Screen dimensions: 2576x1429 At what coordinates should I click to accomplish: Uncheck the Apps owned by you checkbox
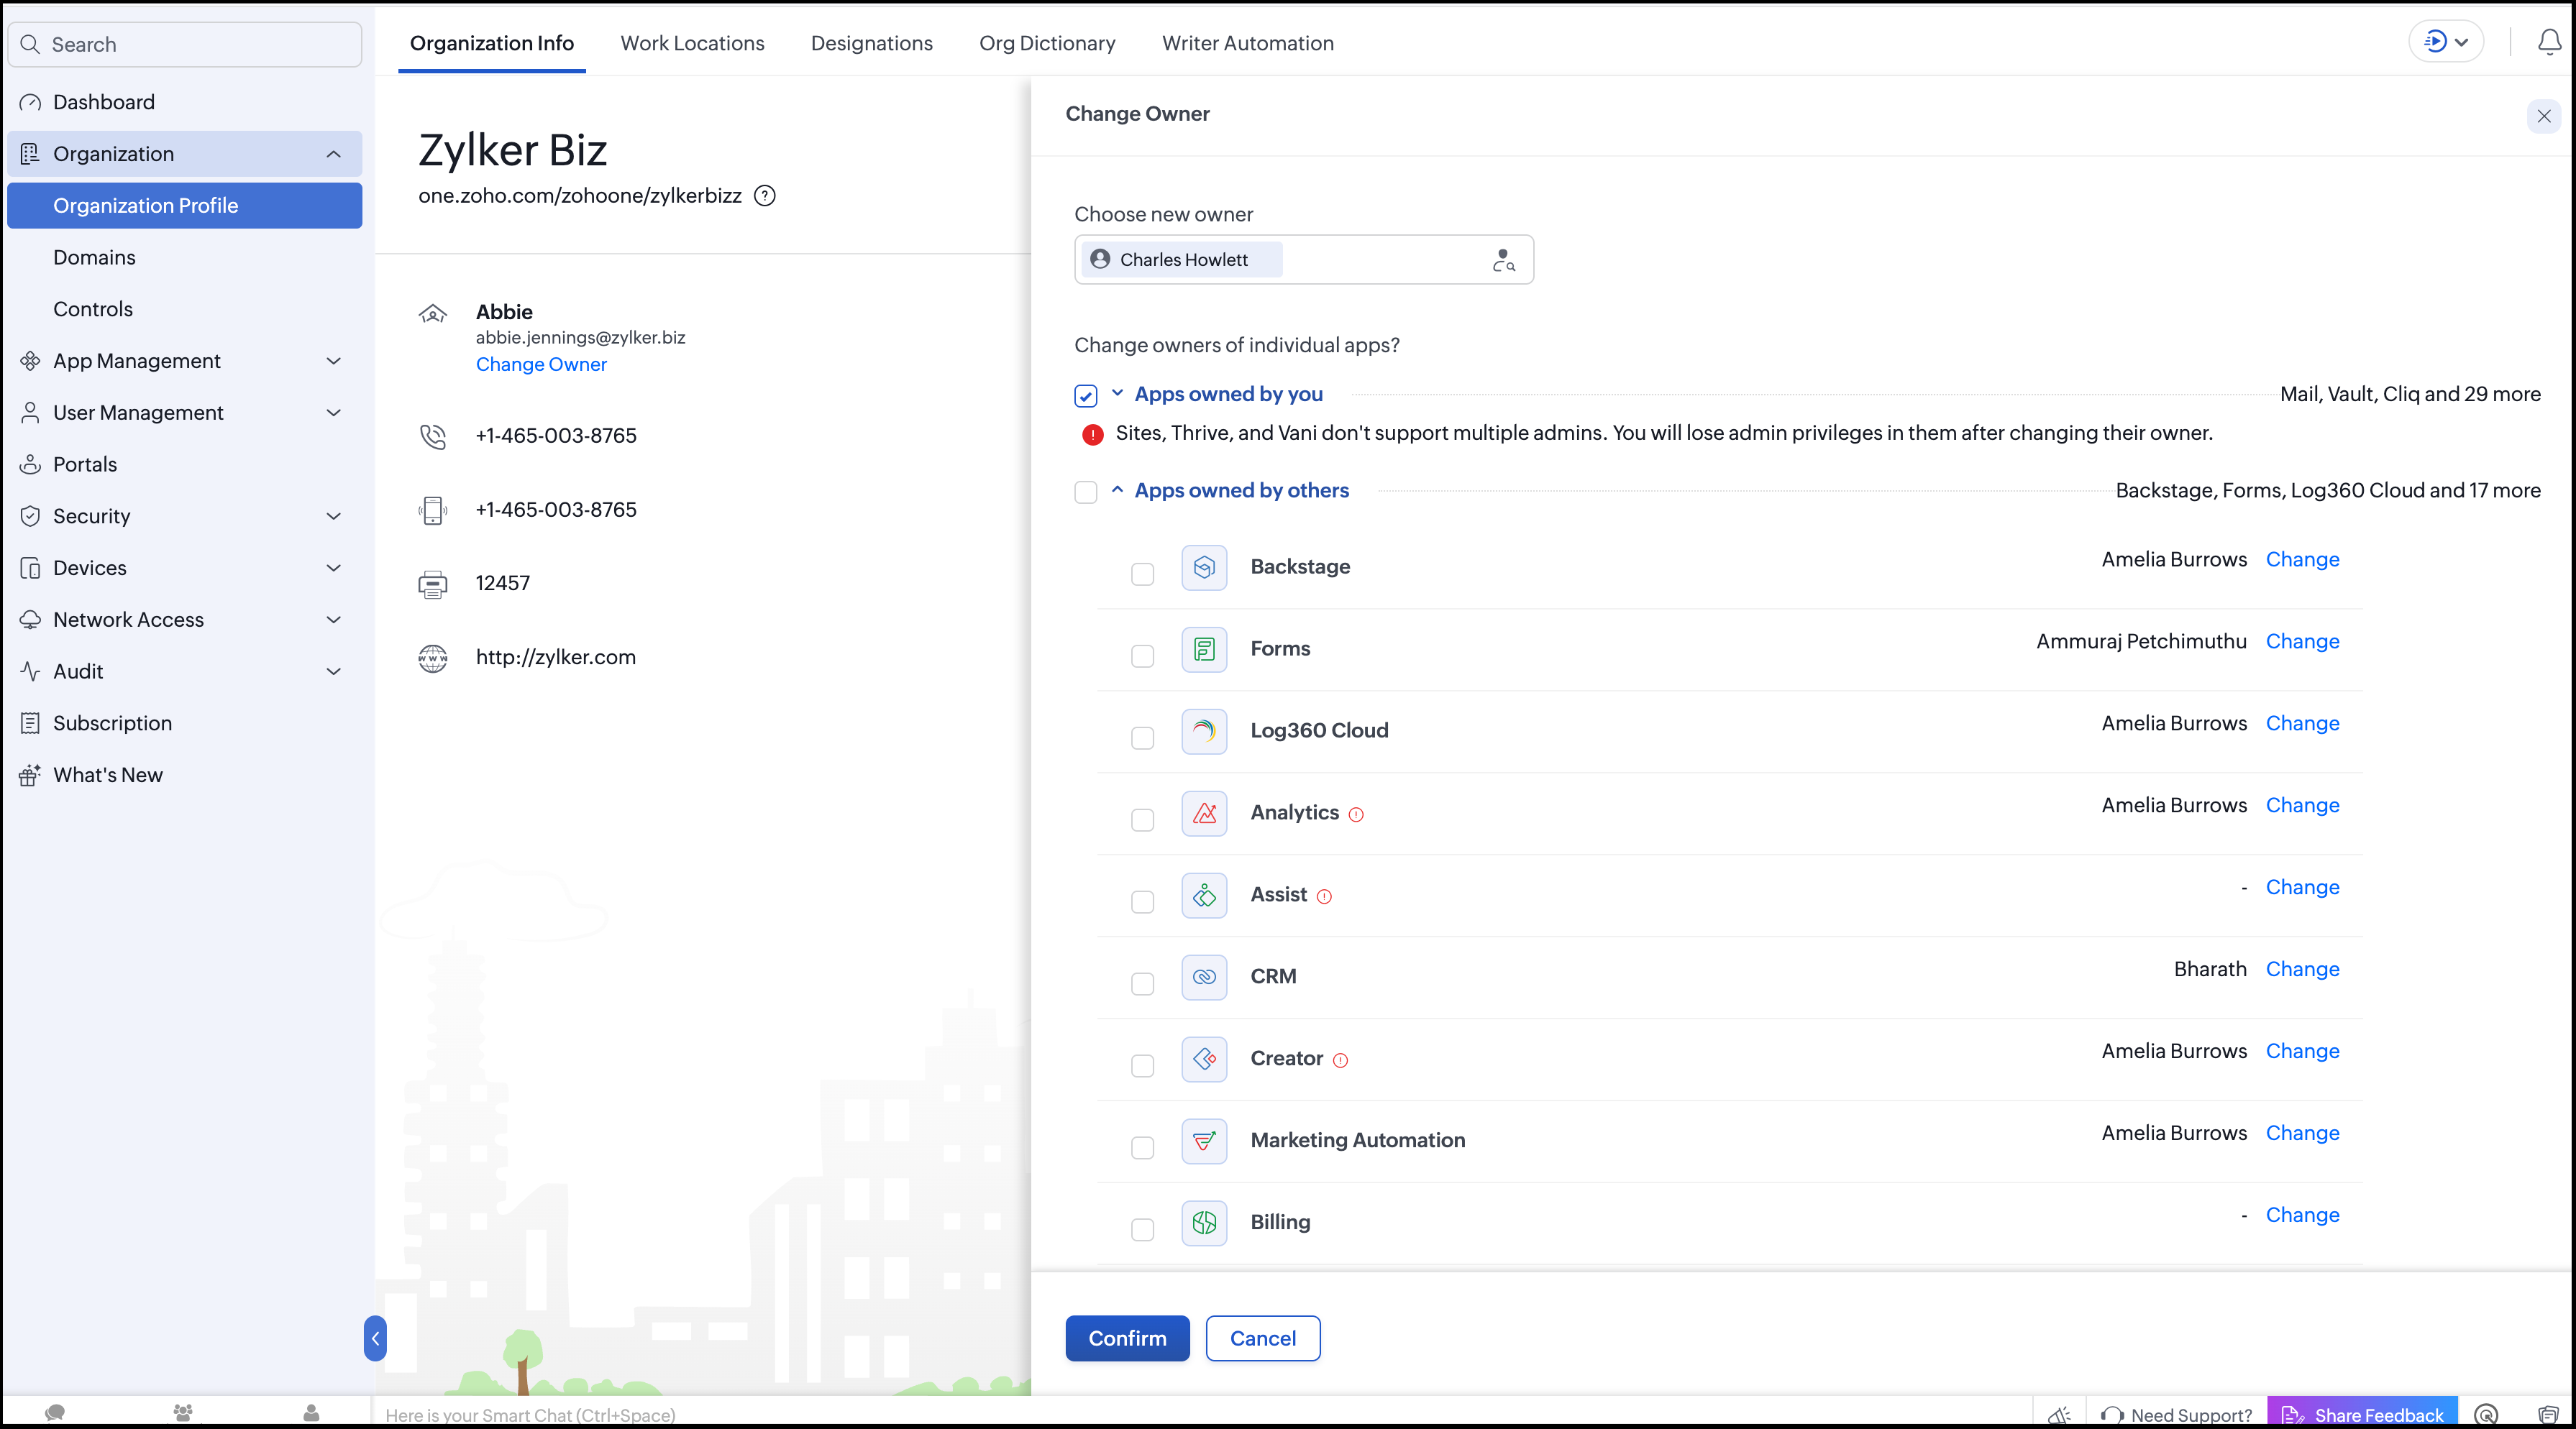tap(1086, 396)
